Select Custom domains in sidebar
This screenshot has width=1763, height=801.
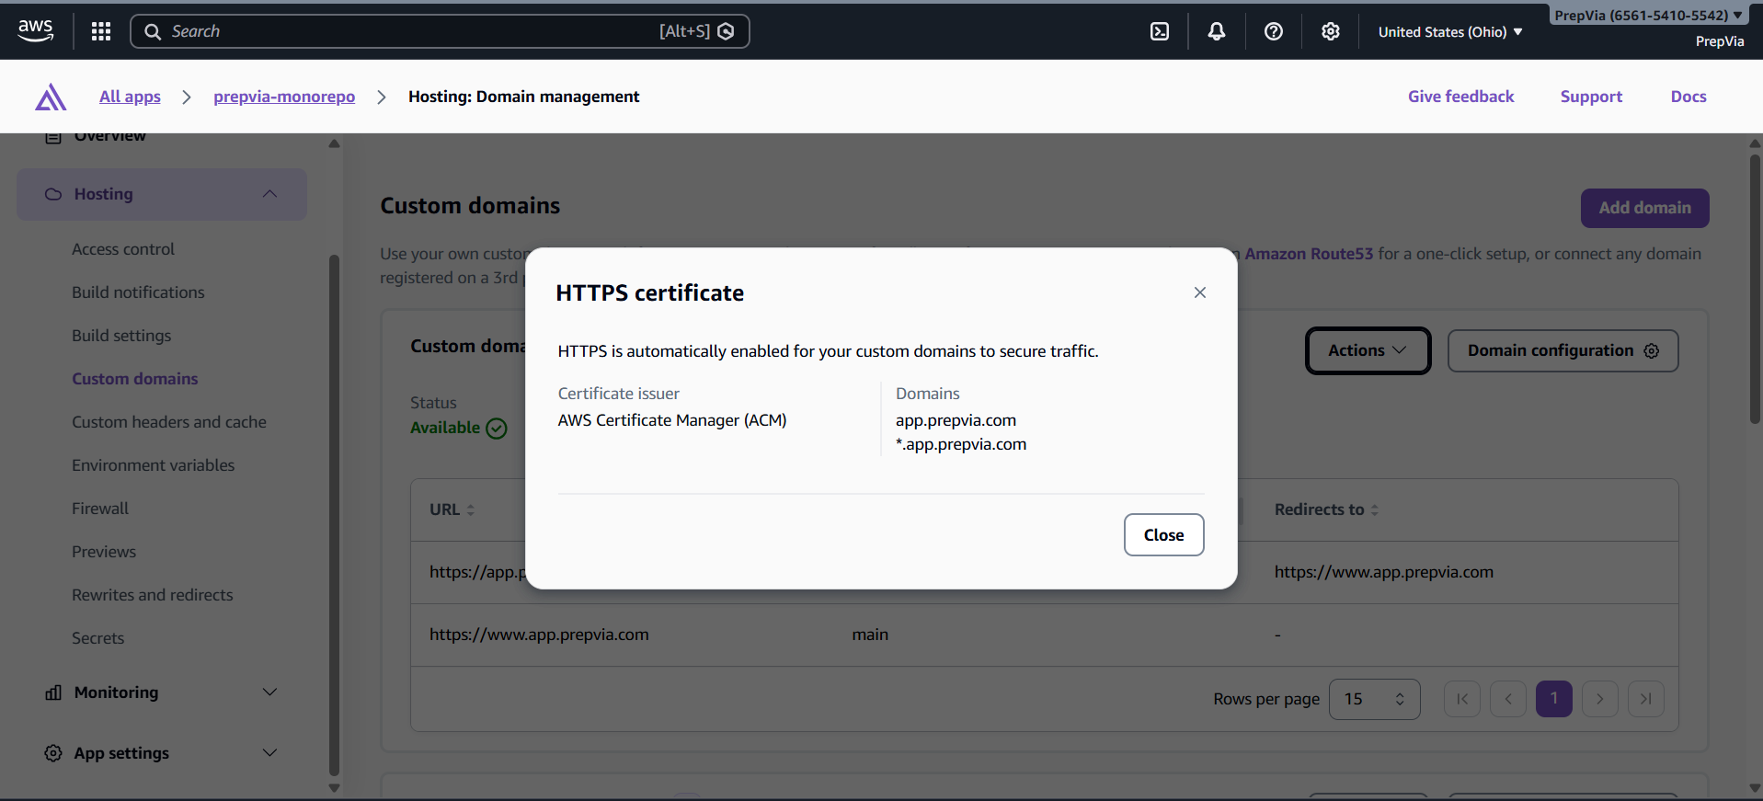[135, 379]
